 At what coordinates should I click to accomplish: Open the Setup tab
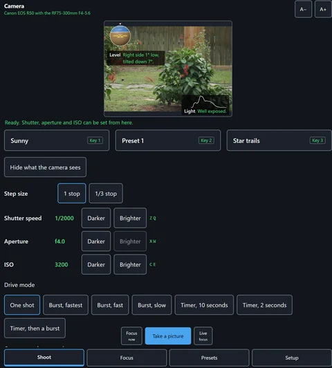pos(292,358)
